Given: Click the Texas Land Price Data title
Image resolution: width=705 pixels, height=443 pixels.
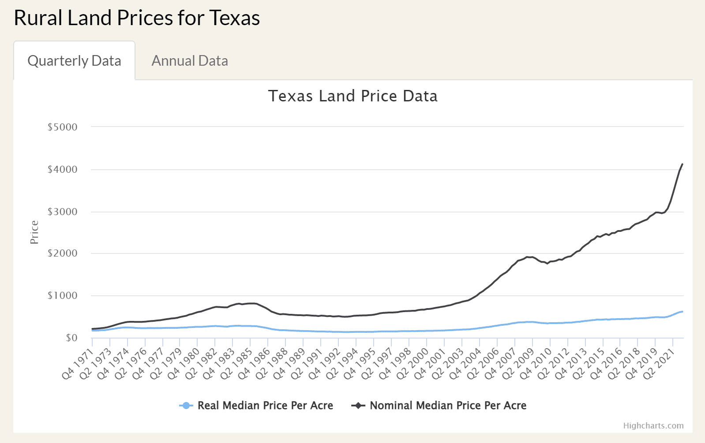Looking at the screenshot, I should 353,96.
